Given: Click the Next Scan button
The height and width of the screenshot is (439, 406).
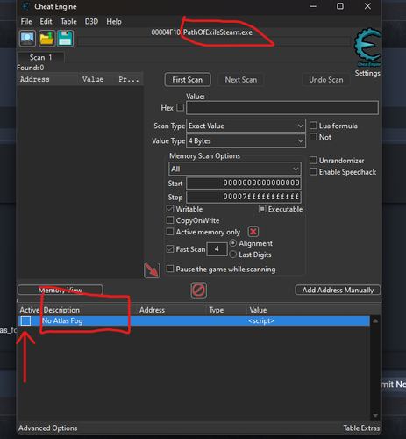Looking at the screenshot, I should tap(241, 80).
